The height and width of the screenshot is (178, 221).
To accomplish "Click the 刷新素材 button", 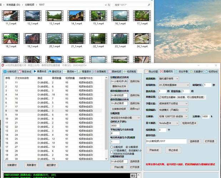I will point(31,165).
